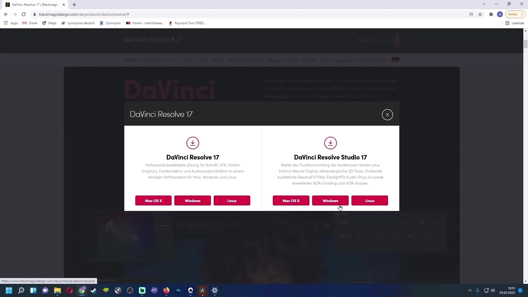This screenshot has width=528, height=297.
Task: Click the Merch research bookmark
Action: point(145,23)
